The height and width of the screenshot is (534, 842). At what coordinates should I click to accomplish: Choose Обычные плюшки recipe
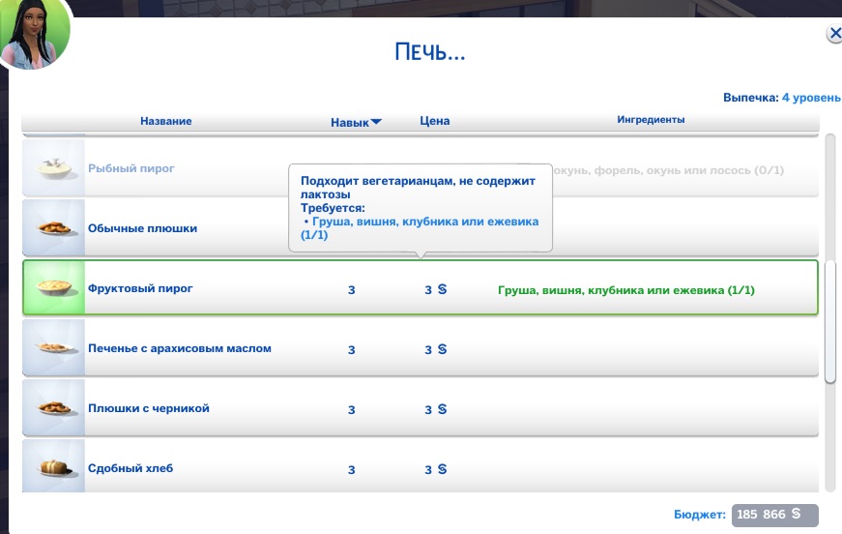coord(142,228)
